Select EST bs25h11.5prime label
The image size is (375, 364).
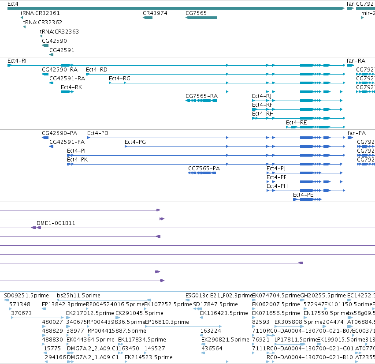[x=79, y=296]
